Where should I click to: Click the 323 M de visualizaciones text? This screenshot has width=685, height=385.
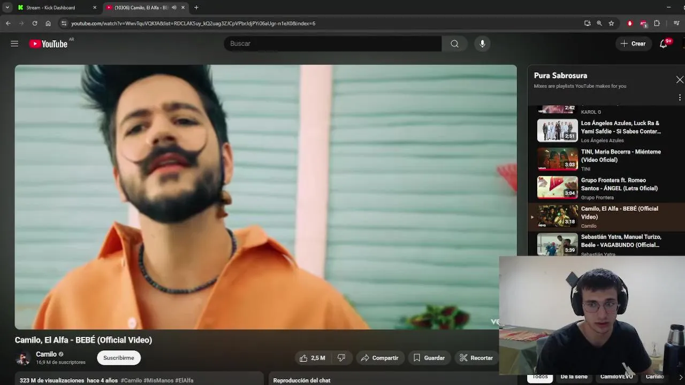tap(52, 380)
